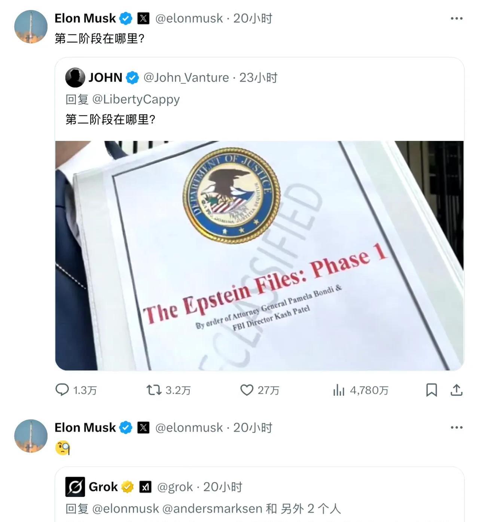This screenshot has height=522, width=479.
Task: Bookmark the Epstein Files tweet
Action: point(431,390)
